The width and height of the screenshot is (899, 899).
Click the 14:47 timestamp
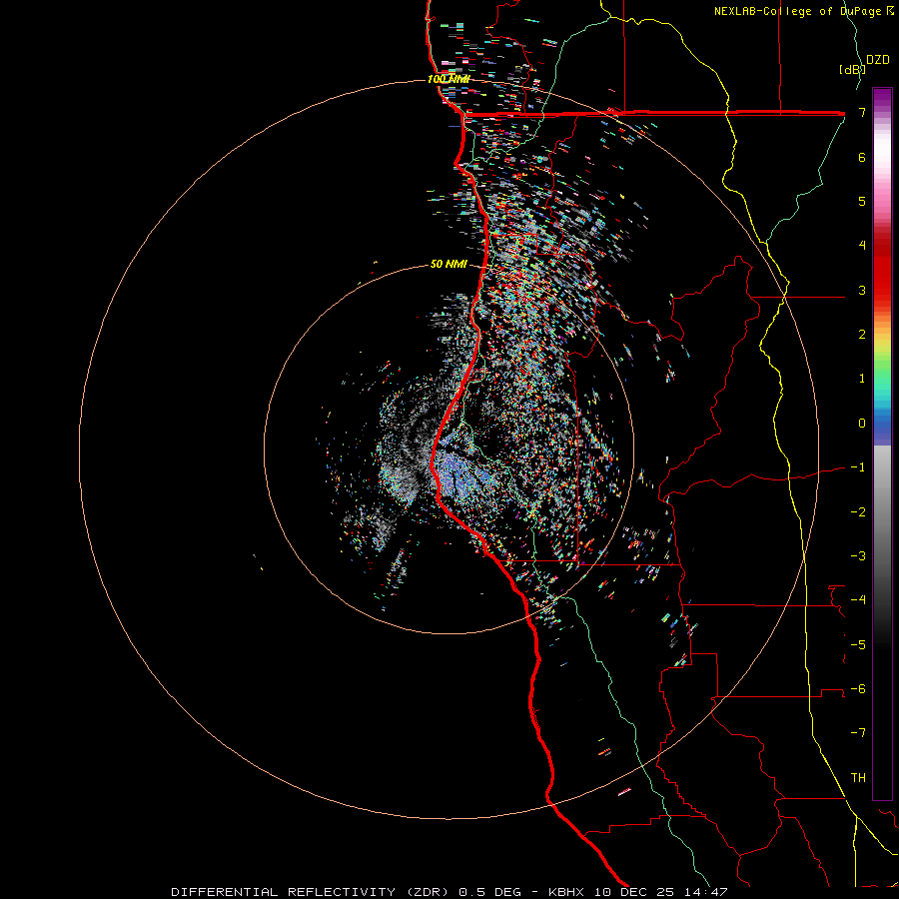(708, 892)
